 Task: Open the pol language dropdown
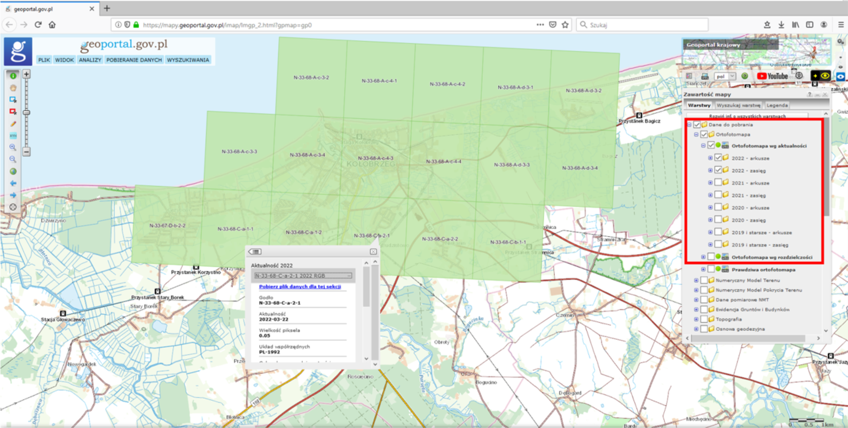(x=725, y=76)
